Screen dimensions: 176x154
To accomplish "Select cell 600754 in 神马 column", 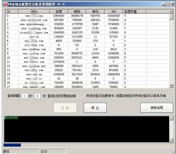I will point(95,16).
